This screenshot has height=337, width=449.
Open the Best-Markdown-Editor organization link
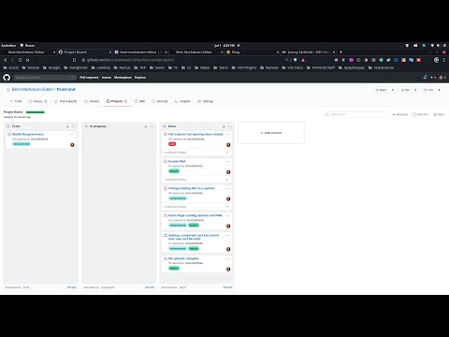[33, 89]
